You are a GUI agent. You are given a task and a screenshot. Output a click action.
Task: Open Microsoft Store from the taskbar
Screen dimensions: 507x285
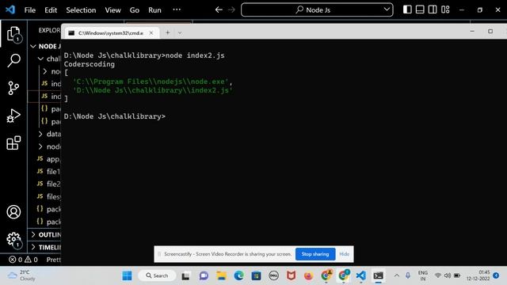256,275
